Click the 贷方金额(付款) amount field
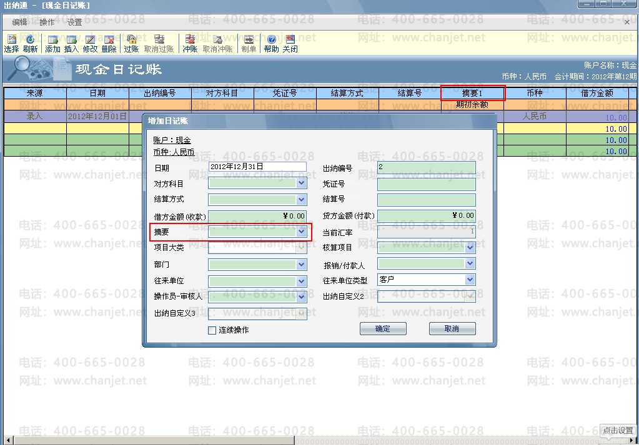The image size is (639, 445). pyautogui.click(x=426, y=215)
